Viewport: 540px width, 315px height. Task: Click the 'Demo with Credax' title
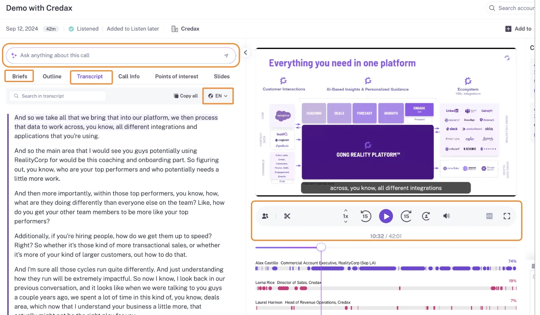[39, 8]
